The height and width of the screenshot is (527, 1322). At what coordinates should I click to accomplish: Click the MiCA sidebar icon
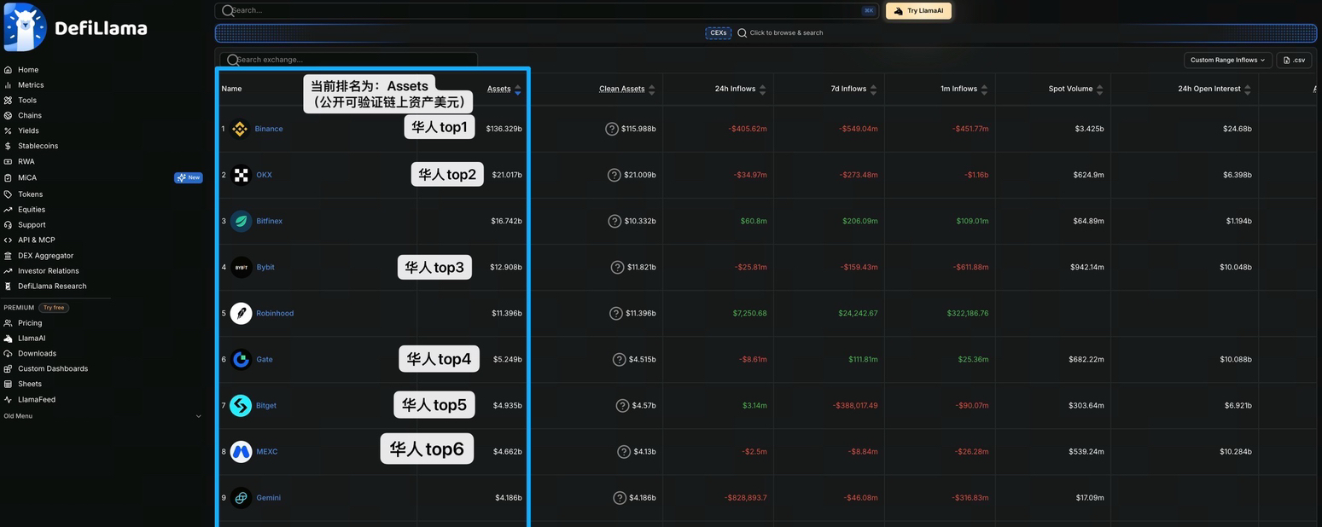8,178
